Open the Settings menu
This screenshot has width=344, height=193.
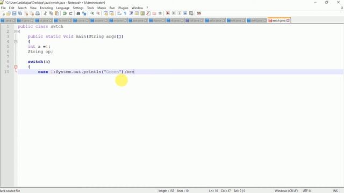pos(78,8)
